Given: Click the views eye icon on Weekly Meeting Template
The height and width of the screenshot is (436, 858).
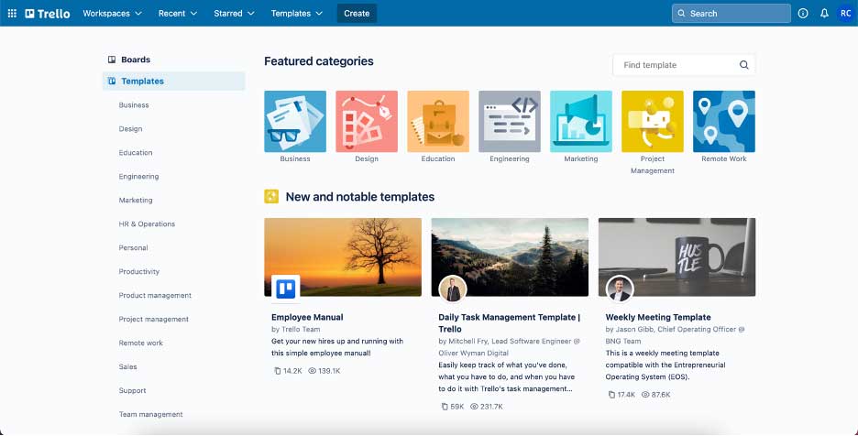Looking at the screenshot, I should [x=645, y=395].
